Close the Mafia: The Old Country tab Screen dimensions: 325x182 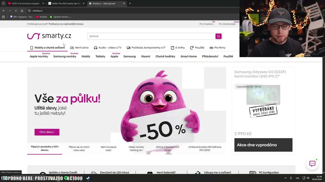84,4
